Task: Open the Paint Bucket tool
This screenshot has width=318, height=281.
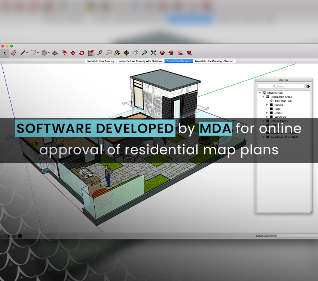Action: click(117, 53)
